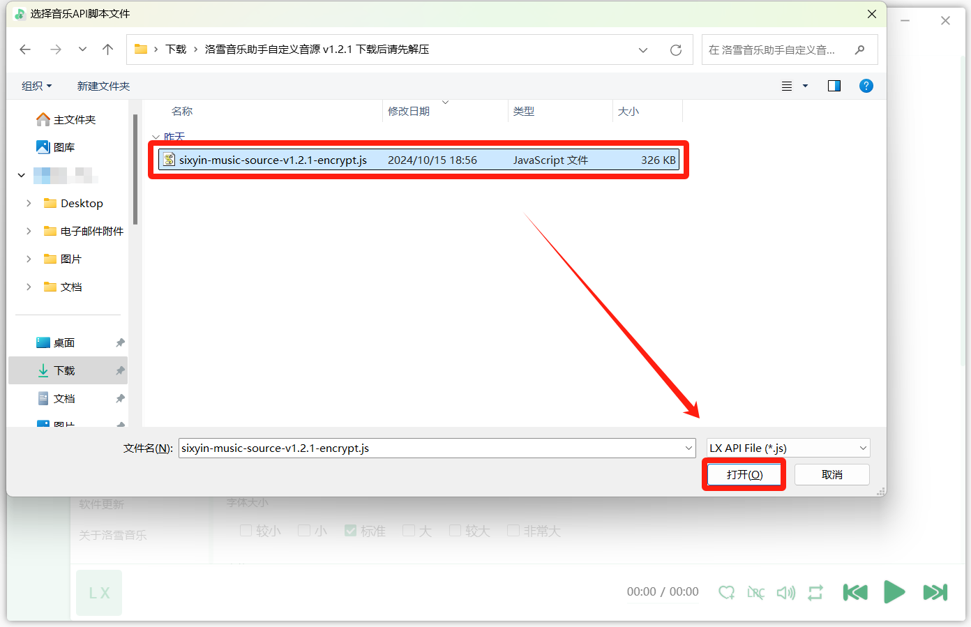Click the volume speaker icon
The height and width of the screenshot is (627, 971).
click(x=785, y=592)
